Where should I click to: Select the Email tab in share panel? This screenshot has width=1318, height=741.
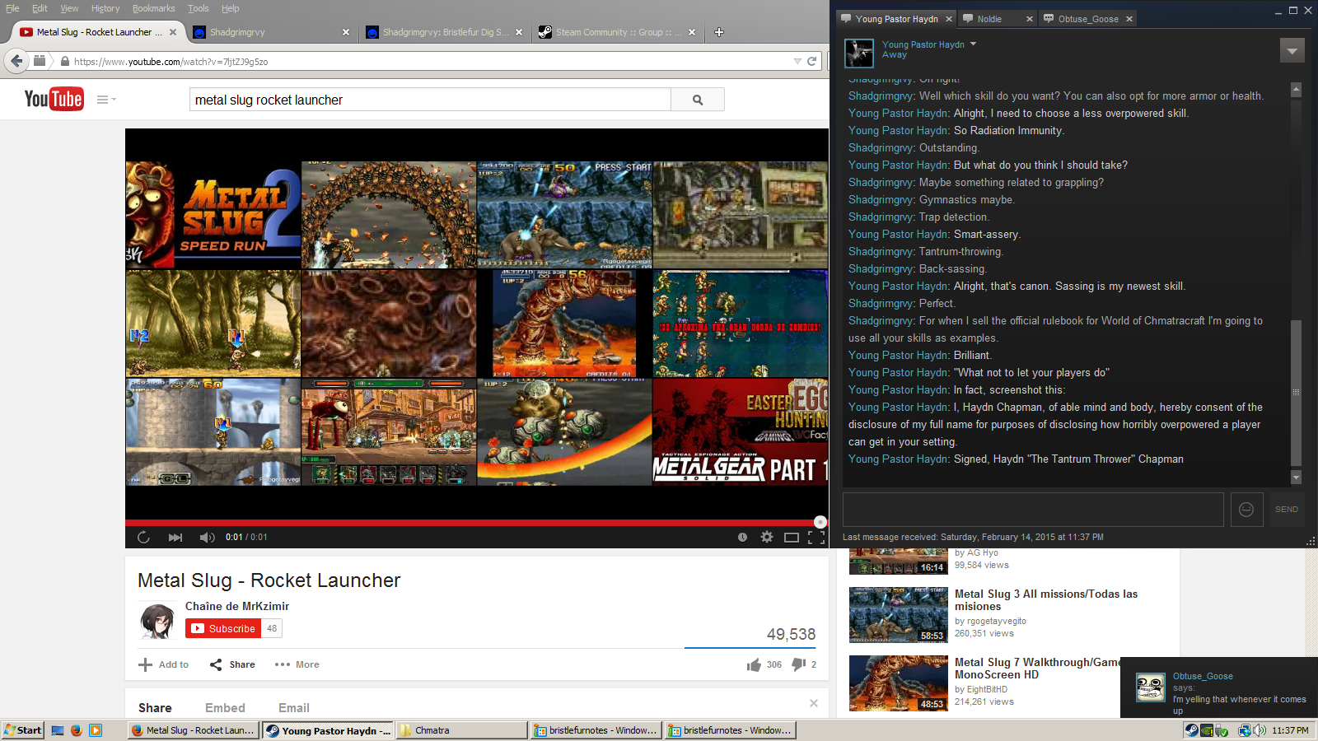click(x=294, y=708)
